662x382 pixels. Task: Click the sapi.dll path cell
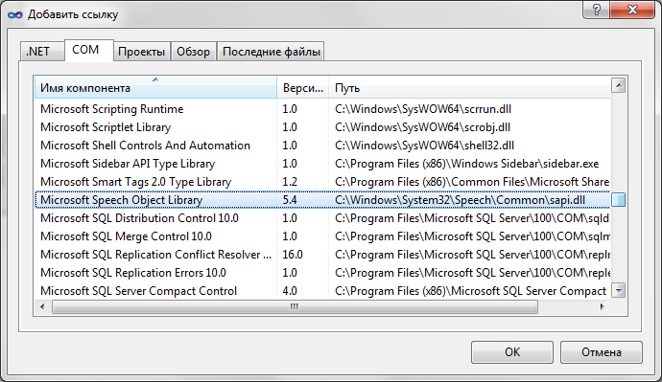tap(460, 200)
